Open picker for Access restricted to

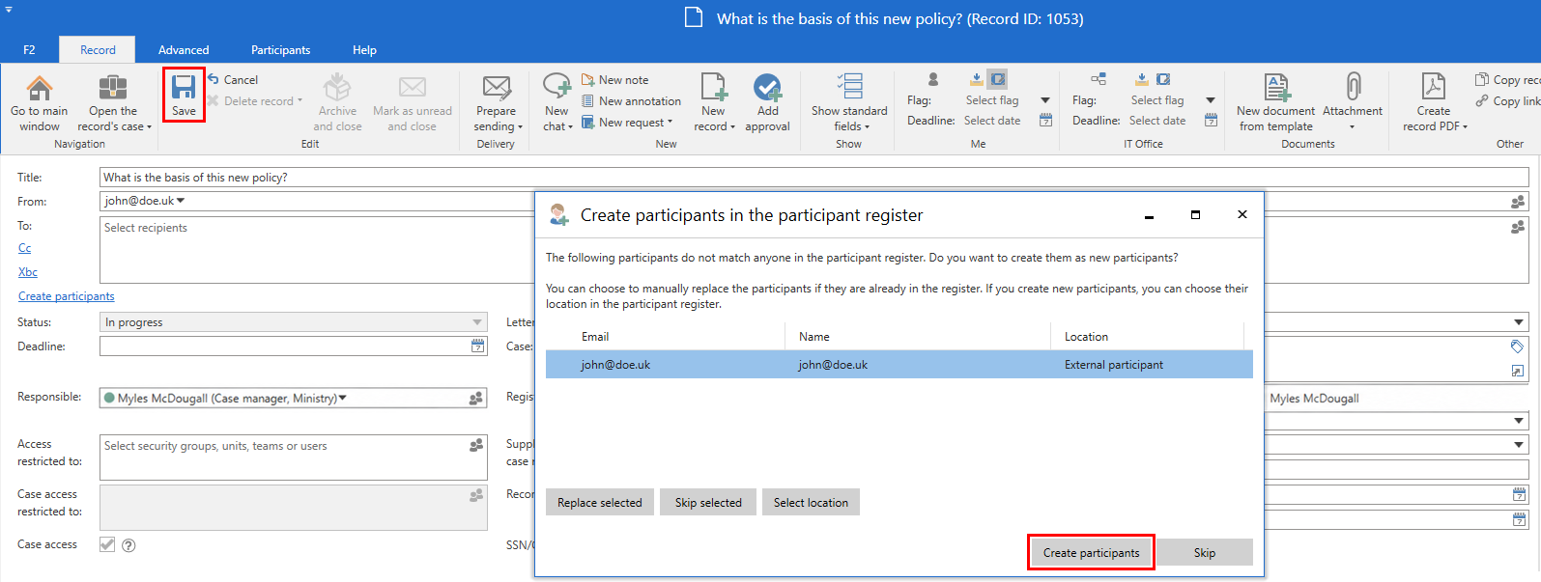(x=476, y=445)
